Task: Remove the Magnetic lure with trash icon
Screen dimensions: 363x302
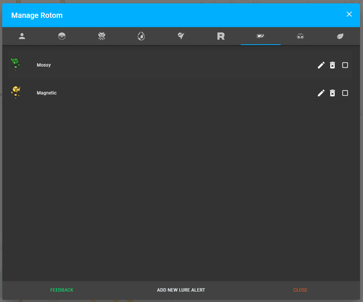Action: coord(332,93)
